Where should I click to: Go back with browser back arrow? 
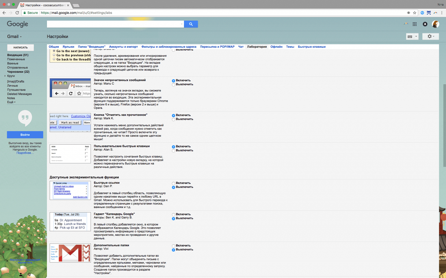pyautogui.click(x=4, y=13)
